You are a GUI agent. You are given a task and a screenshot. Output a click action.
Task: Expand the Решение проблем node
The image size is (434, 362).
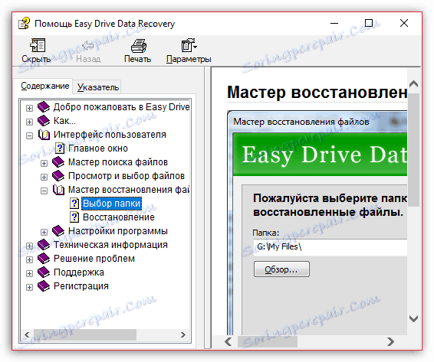tap(29, 259)
